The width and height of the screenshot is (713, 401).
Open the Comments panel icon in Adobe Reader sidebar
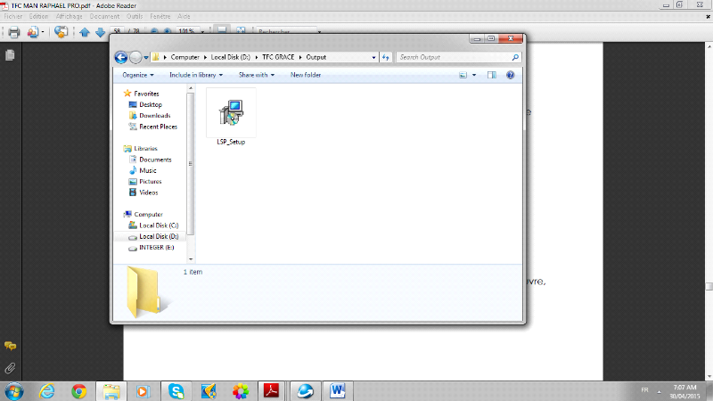click(10, 346)
